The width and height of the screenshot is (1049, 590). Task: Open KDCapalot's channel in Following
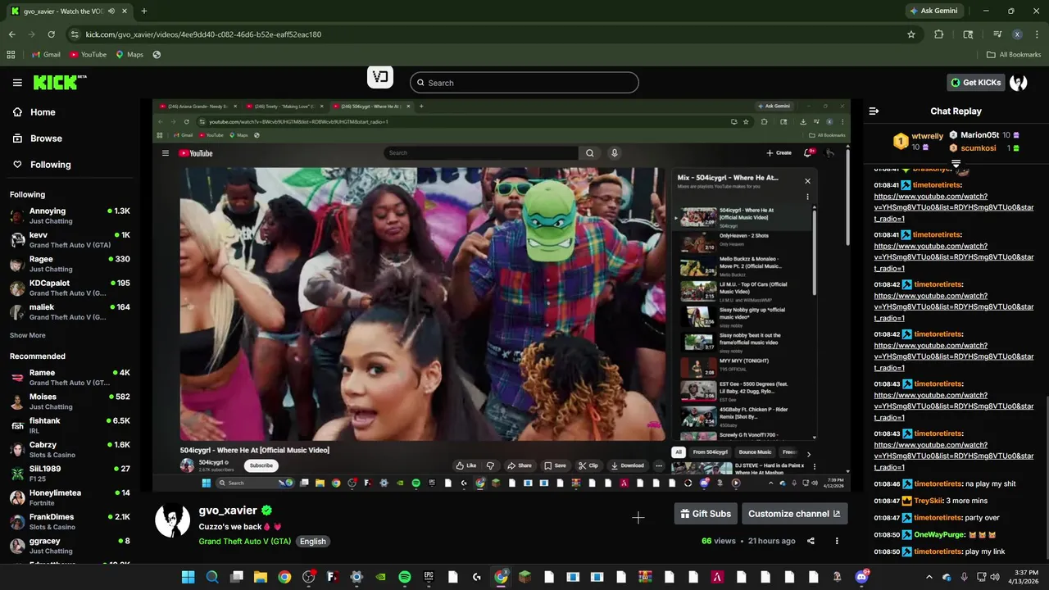pyautogui.click(x=70, y=288)
